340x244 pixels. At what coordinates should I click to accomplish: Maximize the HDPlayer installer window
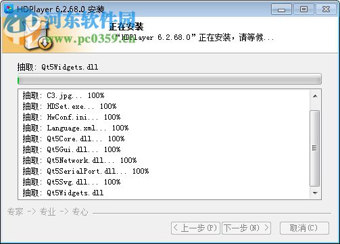(303, 9)
